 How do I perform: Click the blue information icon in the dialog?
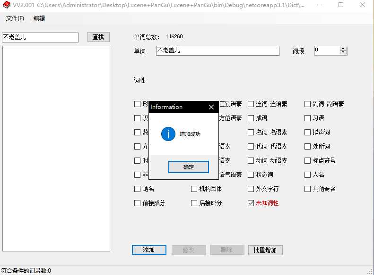coord(168,134)
